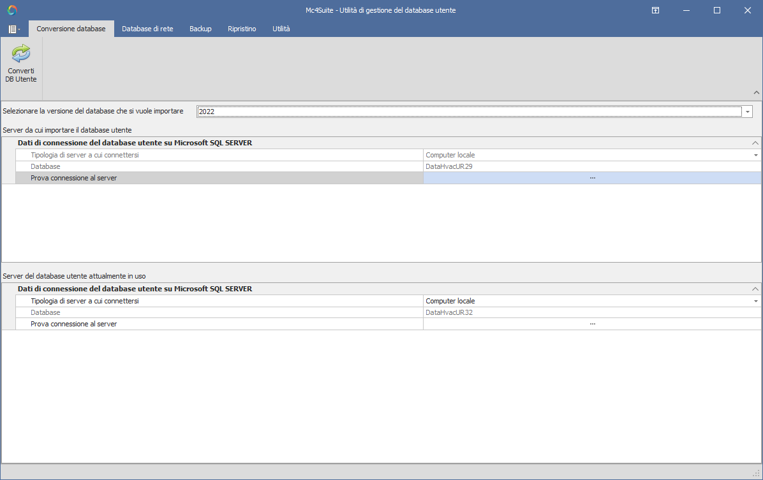Test current server connection with ellipsis button
The width and height of the screenshot is (763, 480).
(592, 324)
